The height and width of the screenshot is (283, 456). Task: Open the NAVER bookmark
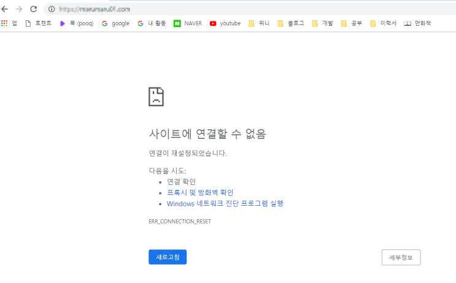(x=188, y=23)
